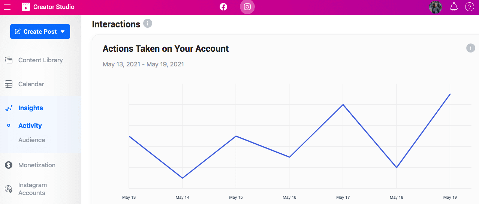Select the Activity sub-item

click(30, 126)
